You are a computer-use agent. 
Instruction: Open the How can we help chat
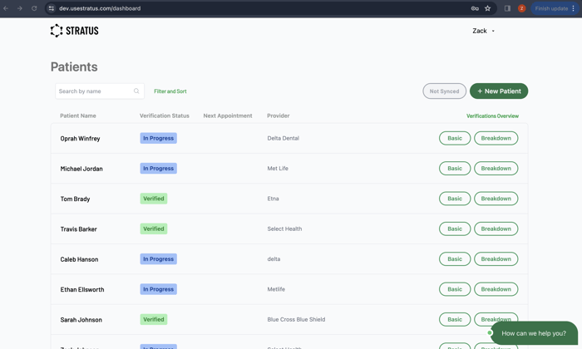(533, 333)
